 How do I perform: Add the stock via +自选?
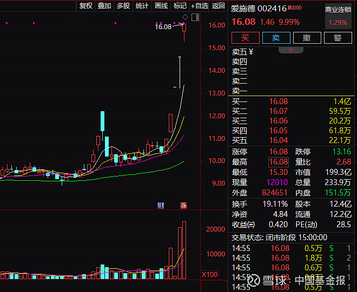tap(199, 6)
